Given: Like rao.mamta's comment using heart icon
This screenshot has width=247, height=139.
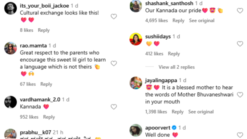Looking at the screenshot, I should [x=114, y=63].
